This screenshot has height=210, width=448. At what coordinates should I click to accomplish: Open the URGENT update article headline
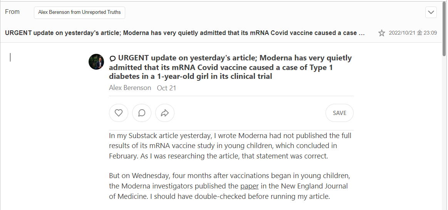tap(230, 67)
